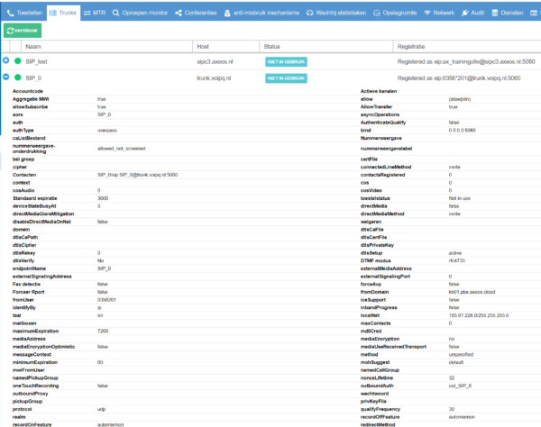This screenshot has width=541, height=427.
Task: Click the anti-misbruik mechanisme lock icon
Action: pyautogui.click(x=225, y=14)
